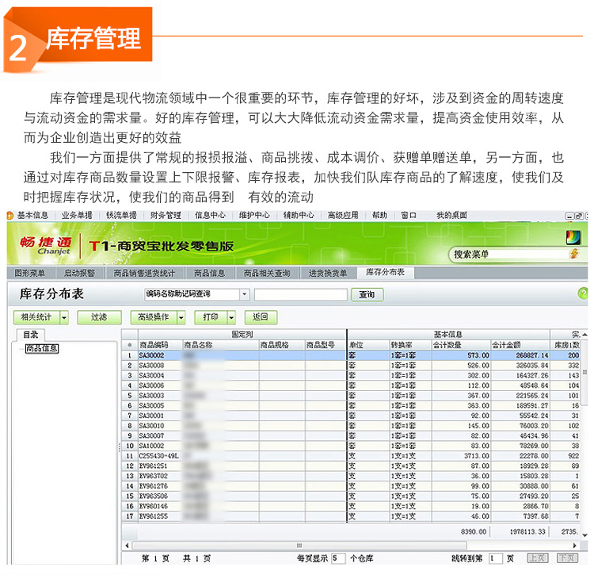The height and width of the screenshot is (575, 594).
Task: Click the horizontal scrollbar thumb
Action: point(299,546)
